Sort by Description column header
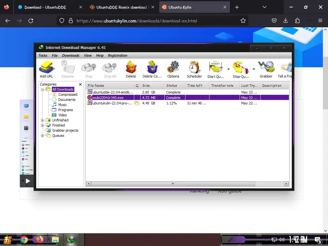The image size is (328, 246). 275,86
